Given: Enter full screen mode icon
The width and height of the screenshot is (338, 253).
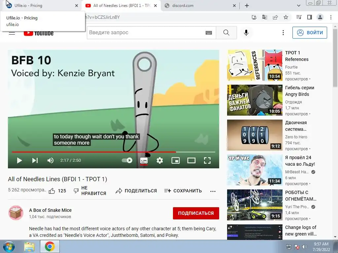Looking at the screenshot, I should (207, 160).
